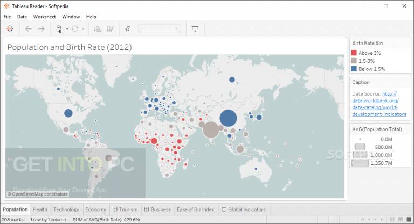Open the Global Indicators story tab

click(x=244, y=209)
